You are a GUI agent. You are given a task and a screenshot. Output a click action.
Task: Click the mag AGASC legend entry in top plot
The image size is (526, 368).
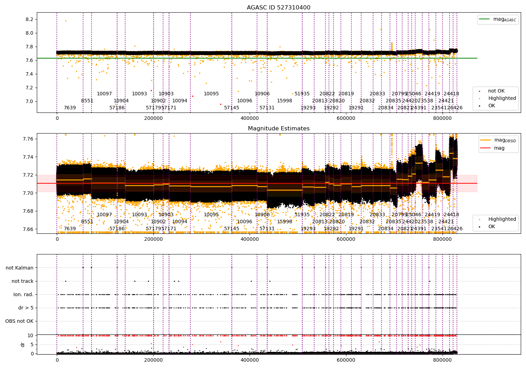[x=498, y=19]
